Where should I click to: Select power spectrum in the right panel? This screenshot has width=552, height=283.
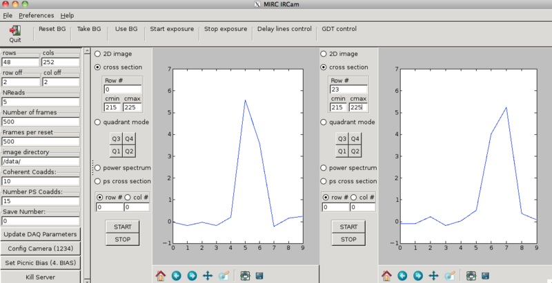[x=323, y=168]
